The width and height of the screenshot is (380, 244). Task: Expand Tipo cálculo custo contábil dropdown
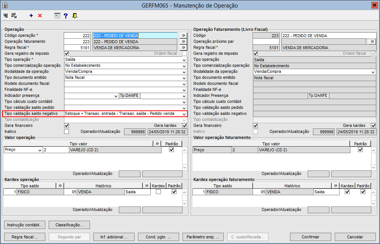click(184, 102)
